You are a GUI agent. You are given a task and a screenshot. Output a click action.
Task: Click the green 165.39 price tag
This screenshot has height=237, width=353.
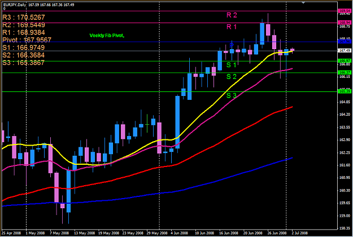point(345,91)
